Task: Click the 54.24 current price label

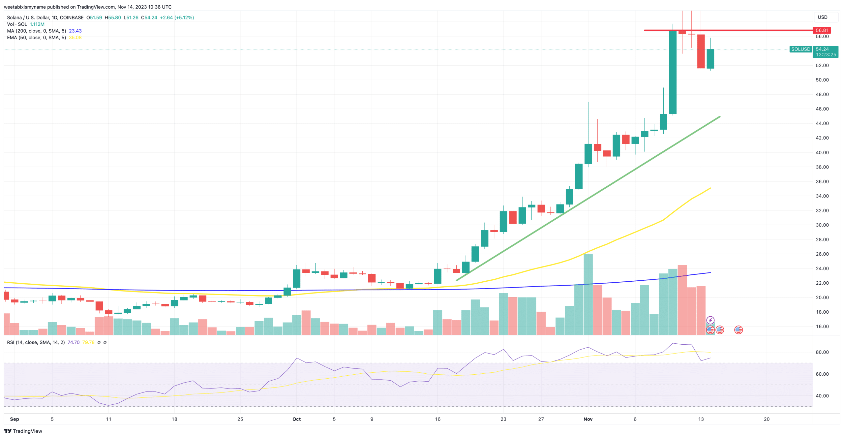Action: [822, 49]
